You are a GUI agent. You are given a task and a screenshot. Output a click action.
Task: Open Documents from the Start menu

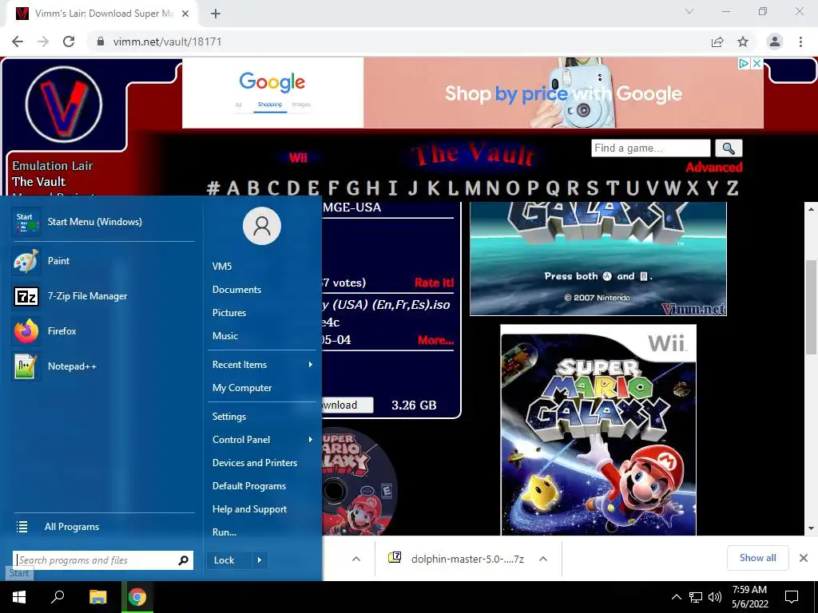coord(236,289)
